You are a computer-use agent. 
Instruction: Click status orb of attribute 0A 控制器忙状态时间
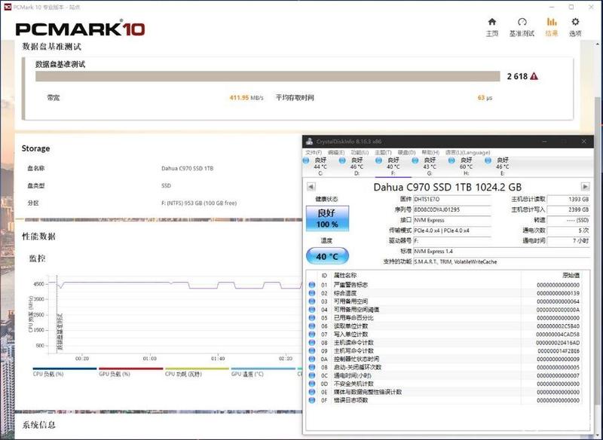312,359
